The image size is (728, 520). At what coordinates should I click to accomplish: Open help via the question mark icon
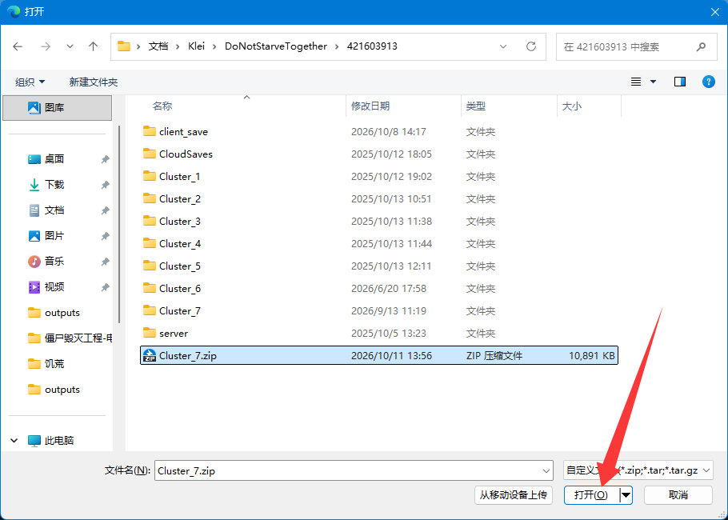pos(709,82)
